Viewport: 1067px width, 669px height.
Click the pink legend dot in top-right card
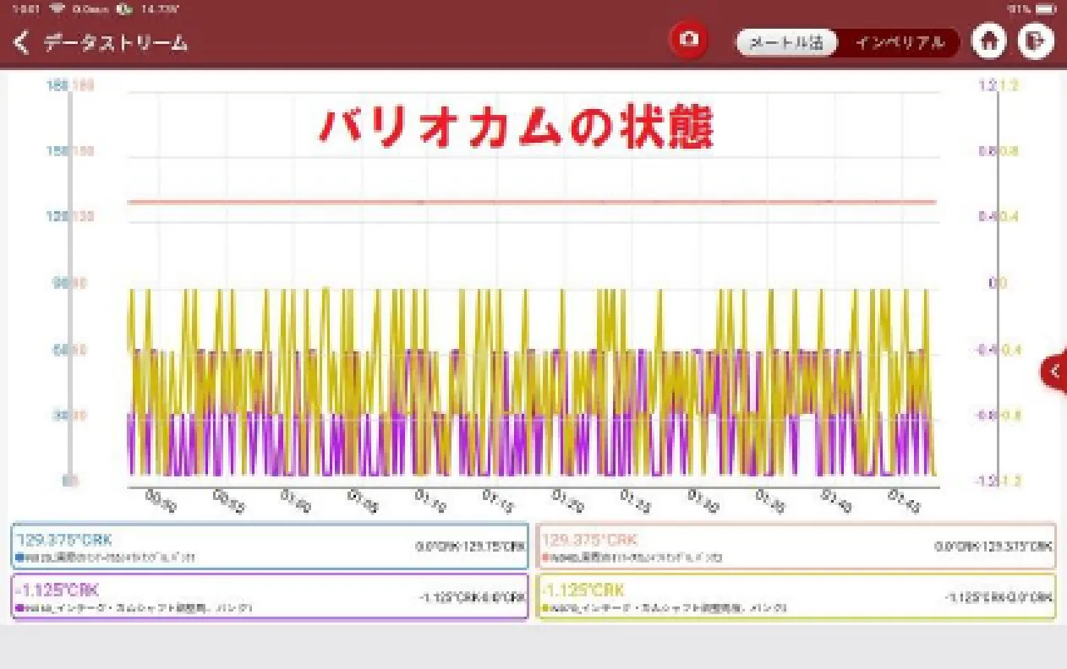[x=545, y=557]
